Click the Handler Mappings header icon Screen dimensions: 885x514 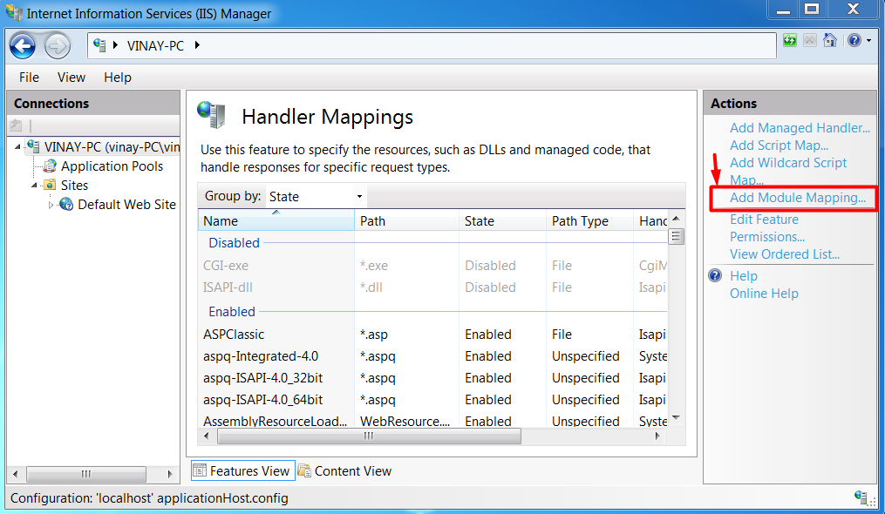pyautogui.click(x=212, y=114)
